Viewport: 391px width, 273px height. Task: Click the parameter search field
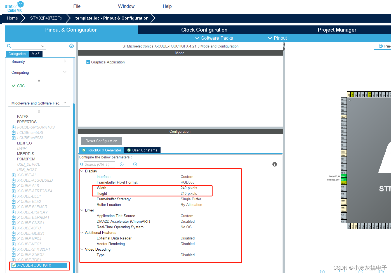pyautogui.click(x=99, y=164)
